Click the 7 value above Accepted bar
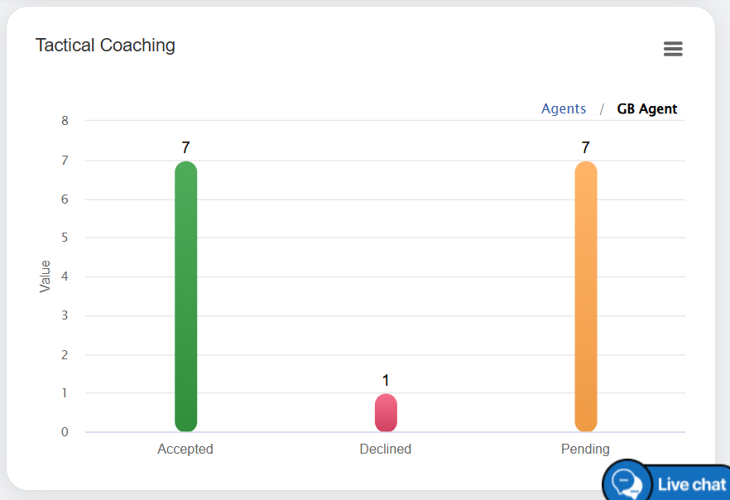Viewport: 730px width, 500px height. tap(186, 148)
